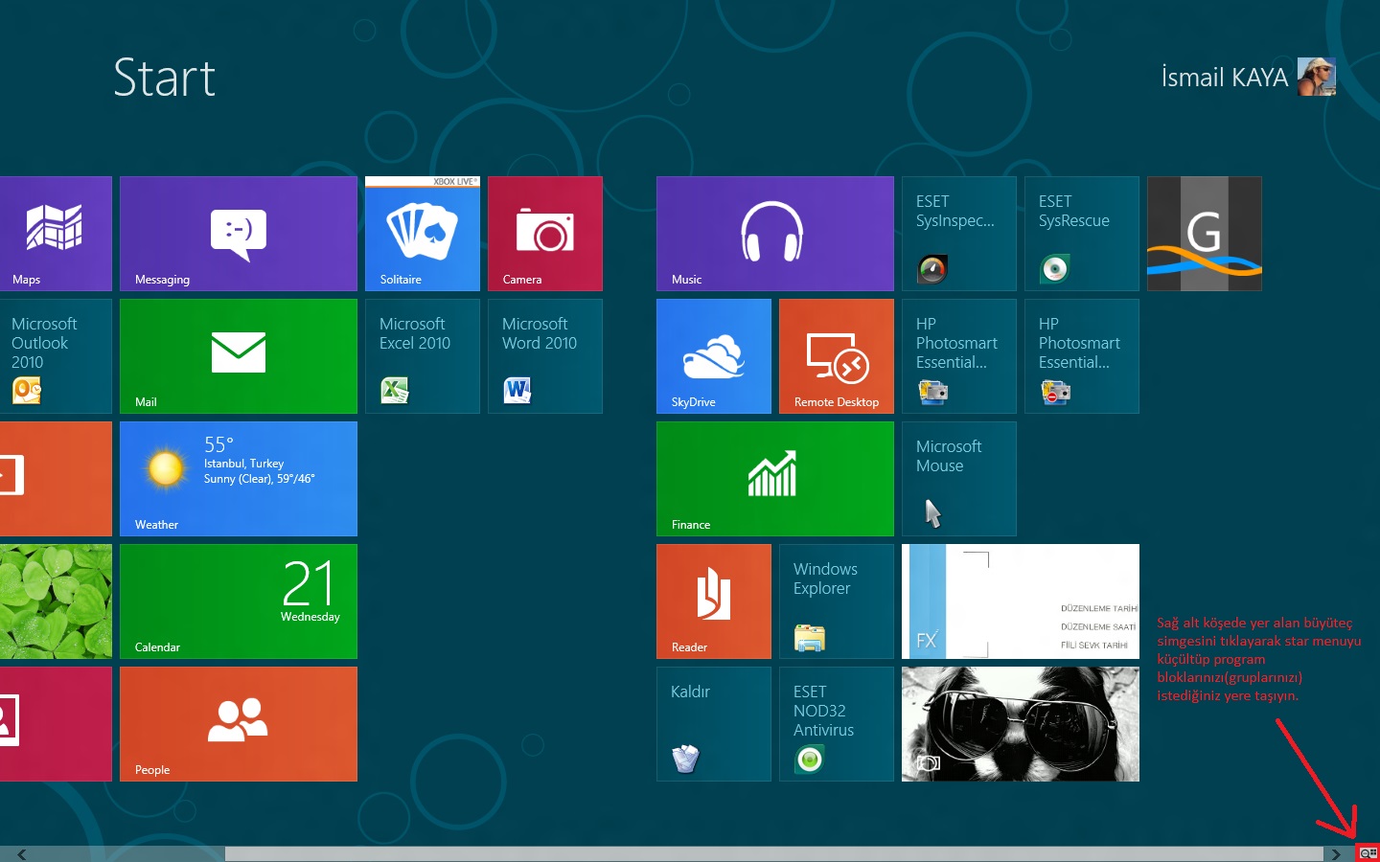Open the Camera tile

tap(545, 234)
